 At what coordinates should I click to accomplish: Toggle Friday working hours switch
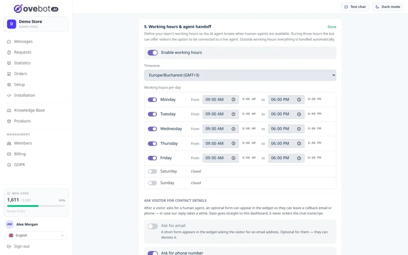[x=152, y=158]
